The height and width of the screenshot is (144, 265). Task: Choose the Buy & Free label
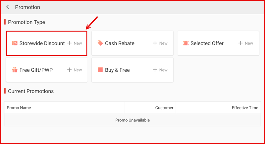tap(117, 70)
